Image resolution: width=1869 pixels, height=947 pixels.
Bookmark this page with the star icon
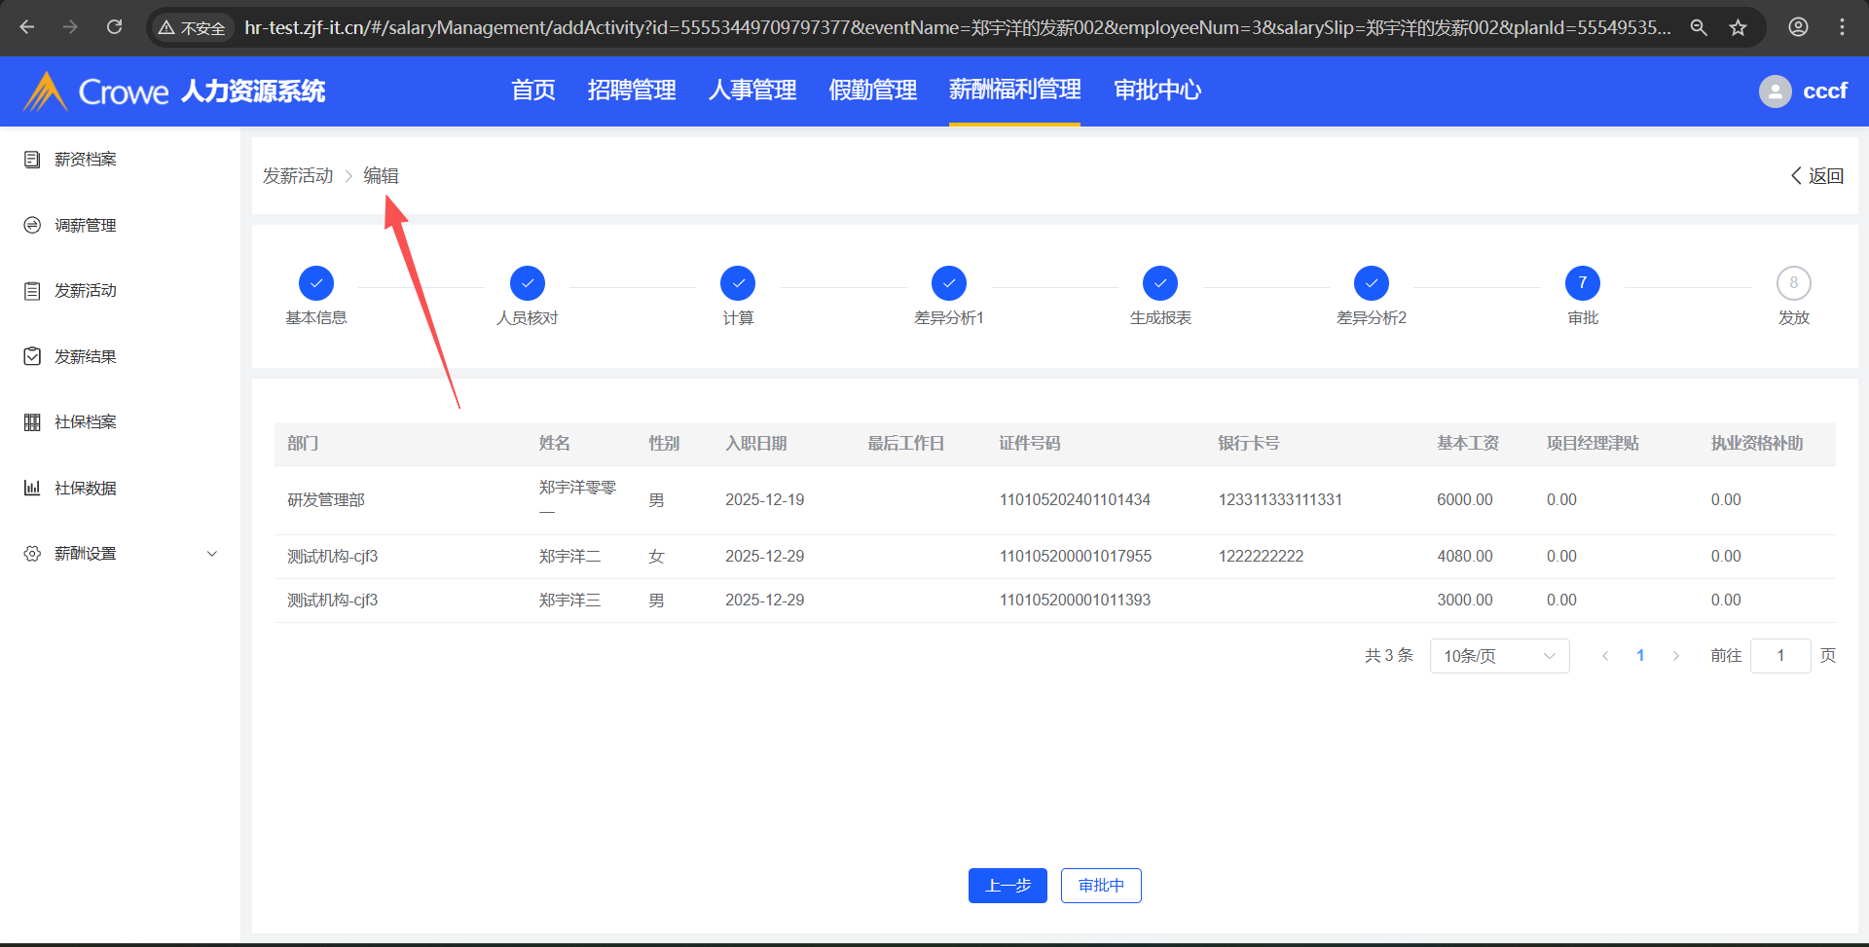(x=1738, y=27)
